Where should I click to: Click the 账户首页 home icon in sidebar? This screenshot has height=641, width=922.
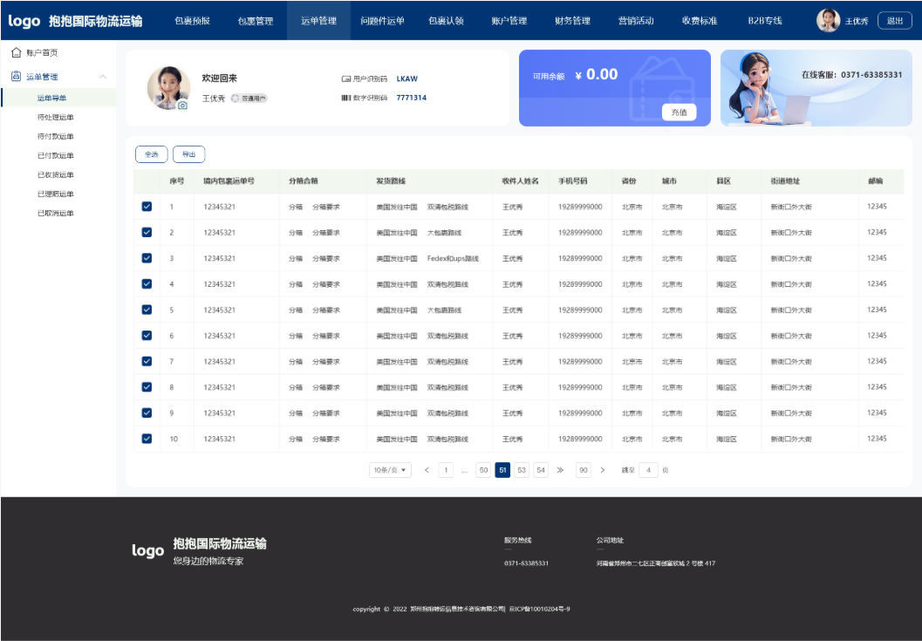16,52
